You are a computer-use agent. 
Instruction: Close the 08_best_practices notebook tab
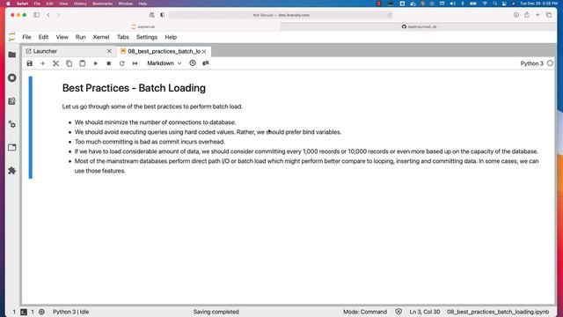click(204, 51)
